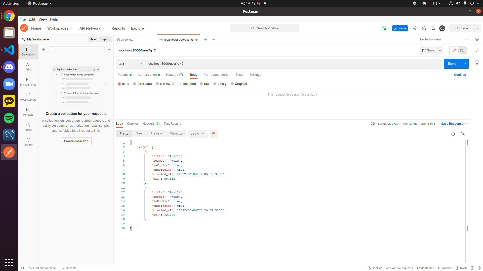
Task: Search the response with magnifier icon
Action: [x=463, y=134]
